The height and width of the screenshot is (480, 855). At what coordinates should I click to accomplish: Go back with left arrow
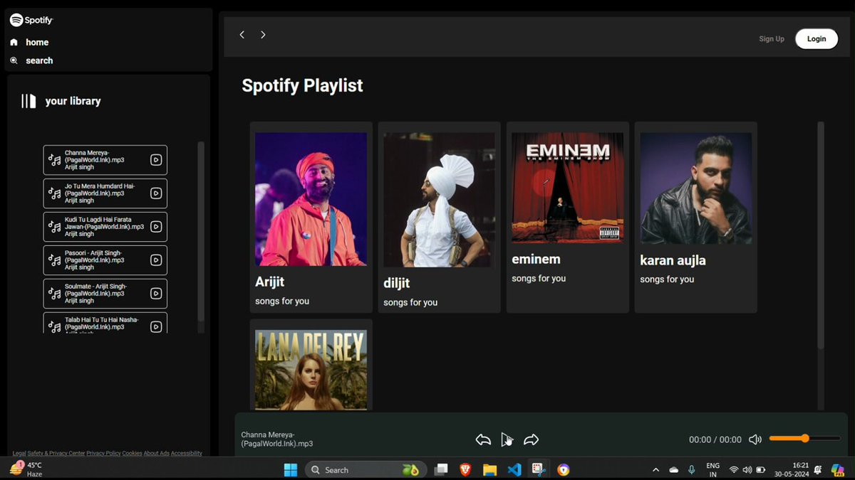[x=242, y=35]
